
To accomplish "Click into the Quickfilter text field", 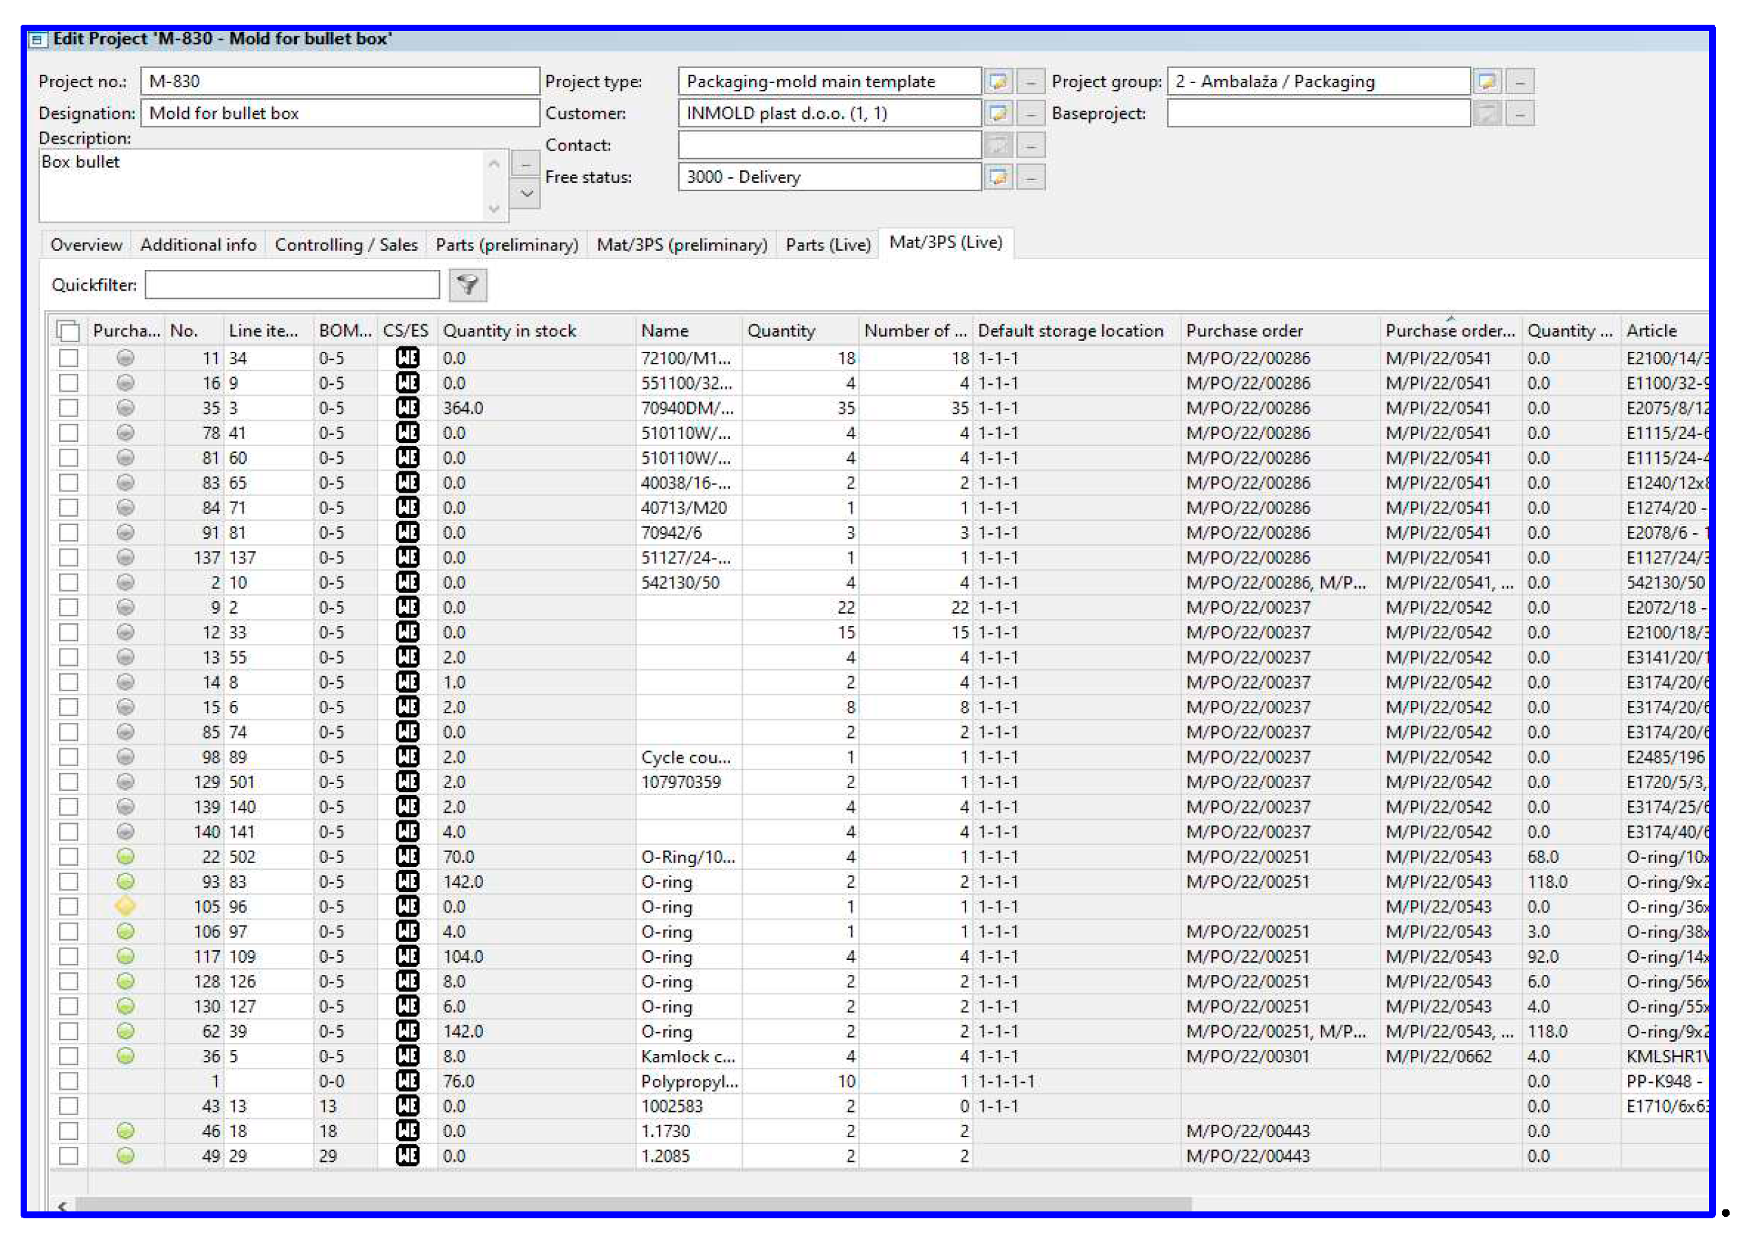I will click(x=291, y=284).
